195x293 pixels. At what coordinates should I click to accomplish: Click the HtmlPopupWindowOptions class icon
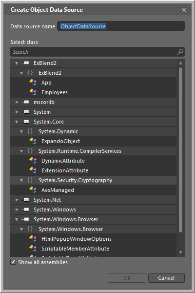point(33,238)
